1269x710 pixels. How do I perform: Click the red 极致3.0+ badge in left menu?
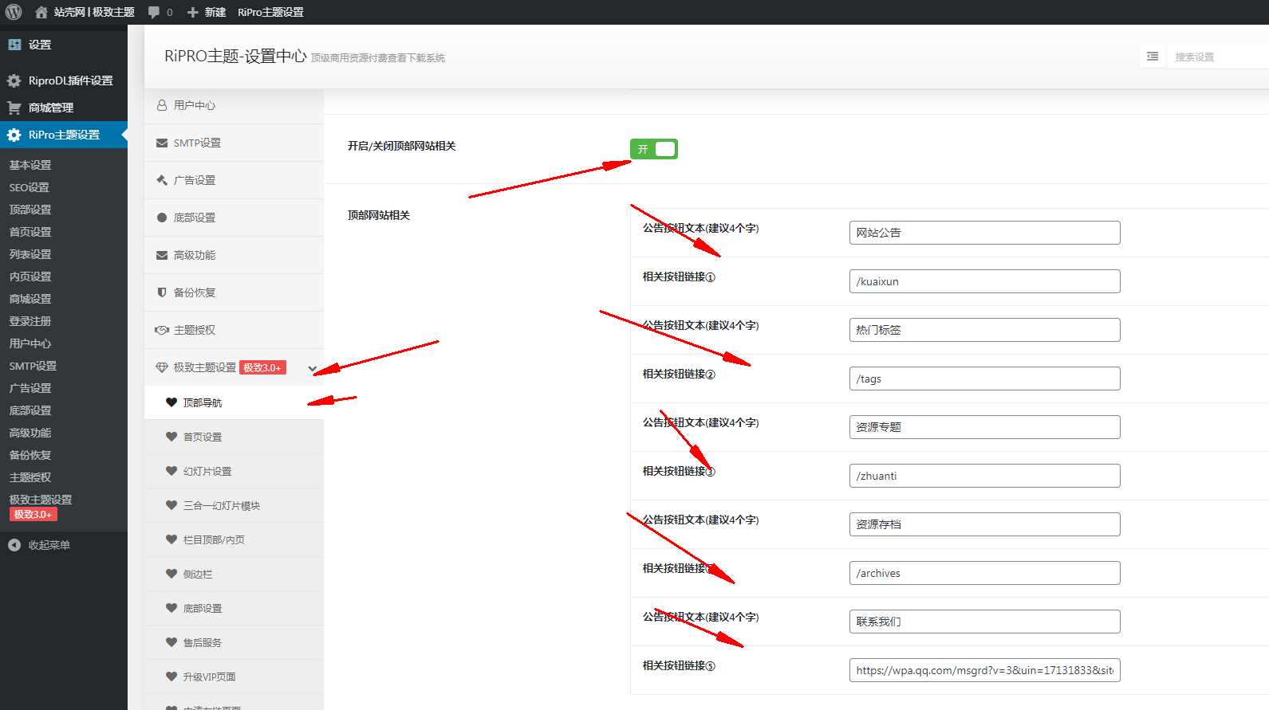pyautogui.click(x=33, y=515)
